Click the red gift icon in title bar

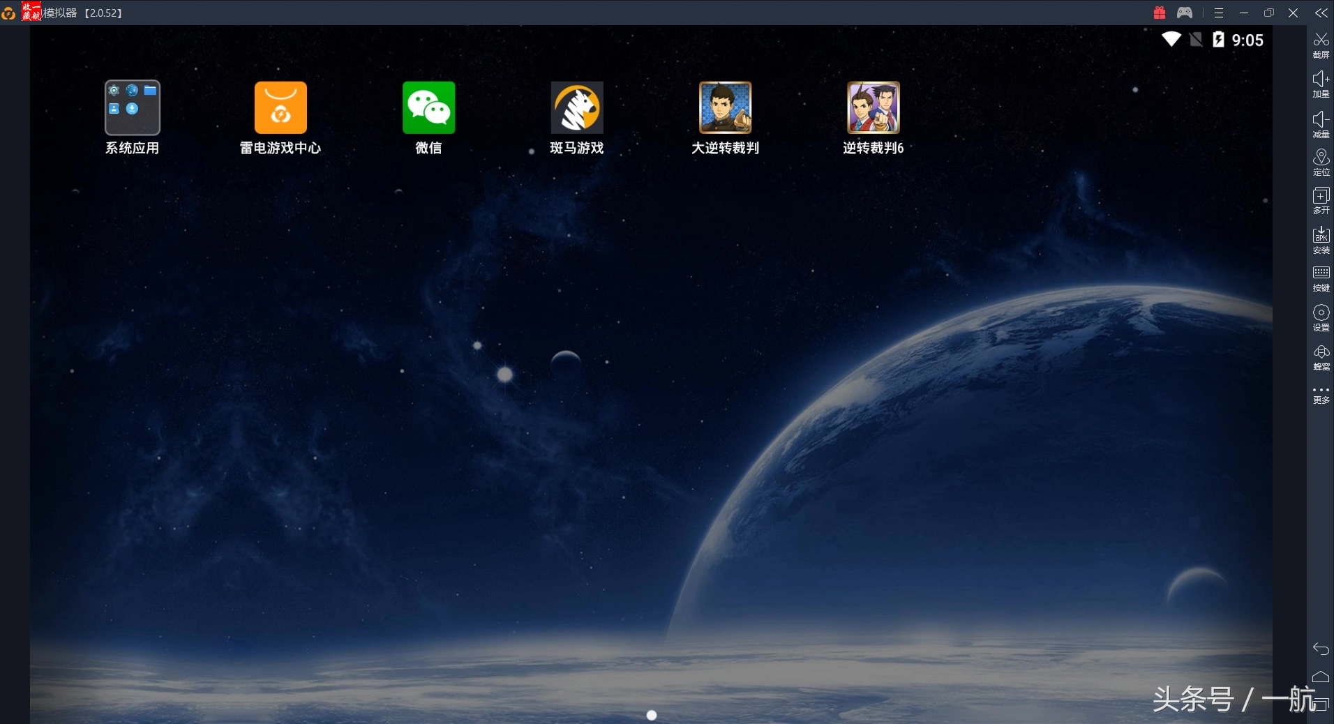(x=1159, y=13)
